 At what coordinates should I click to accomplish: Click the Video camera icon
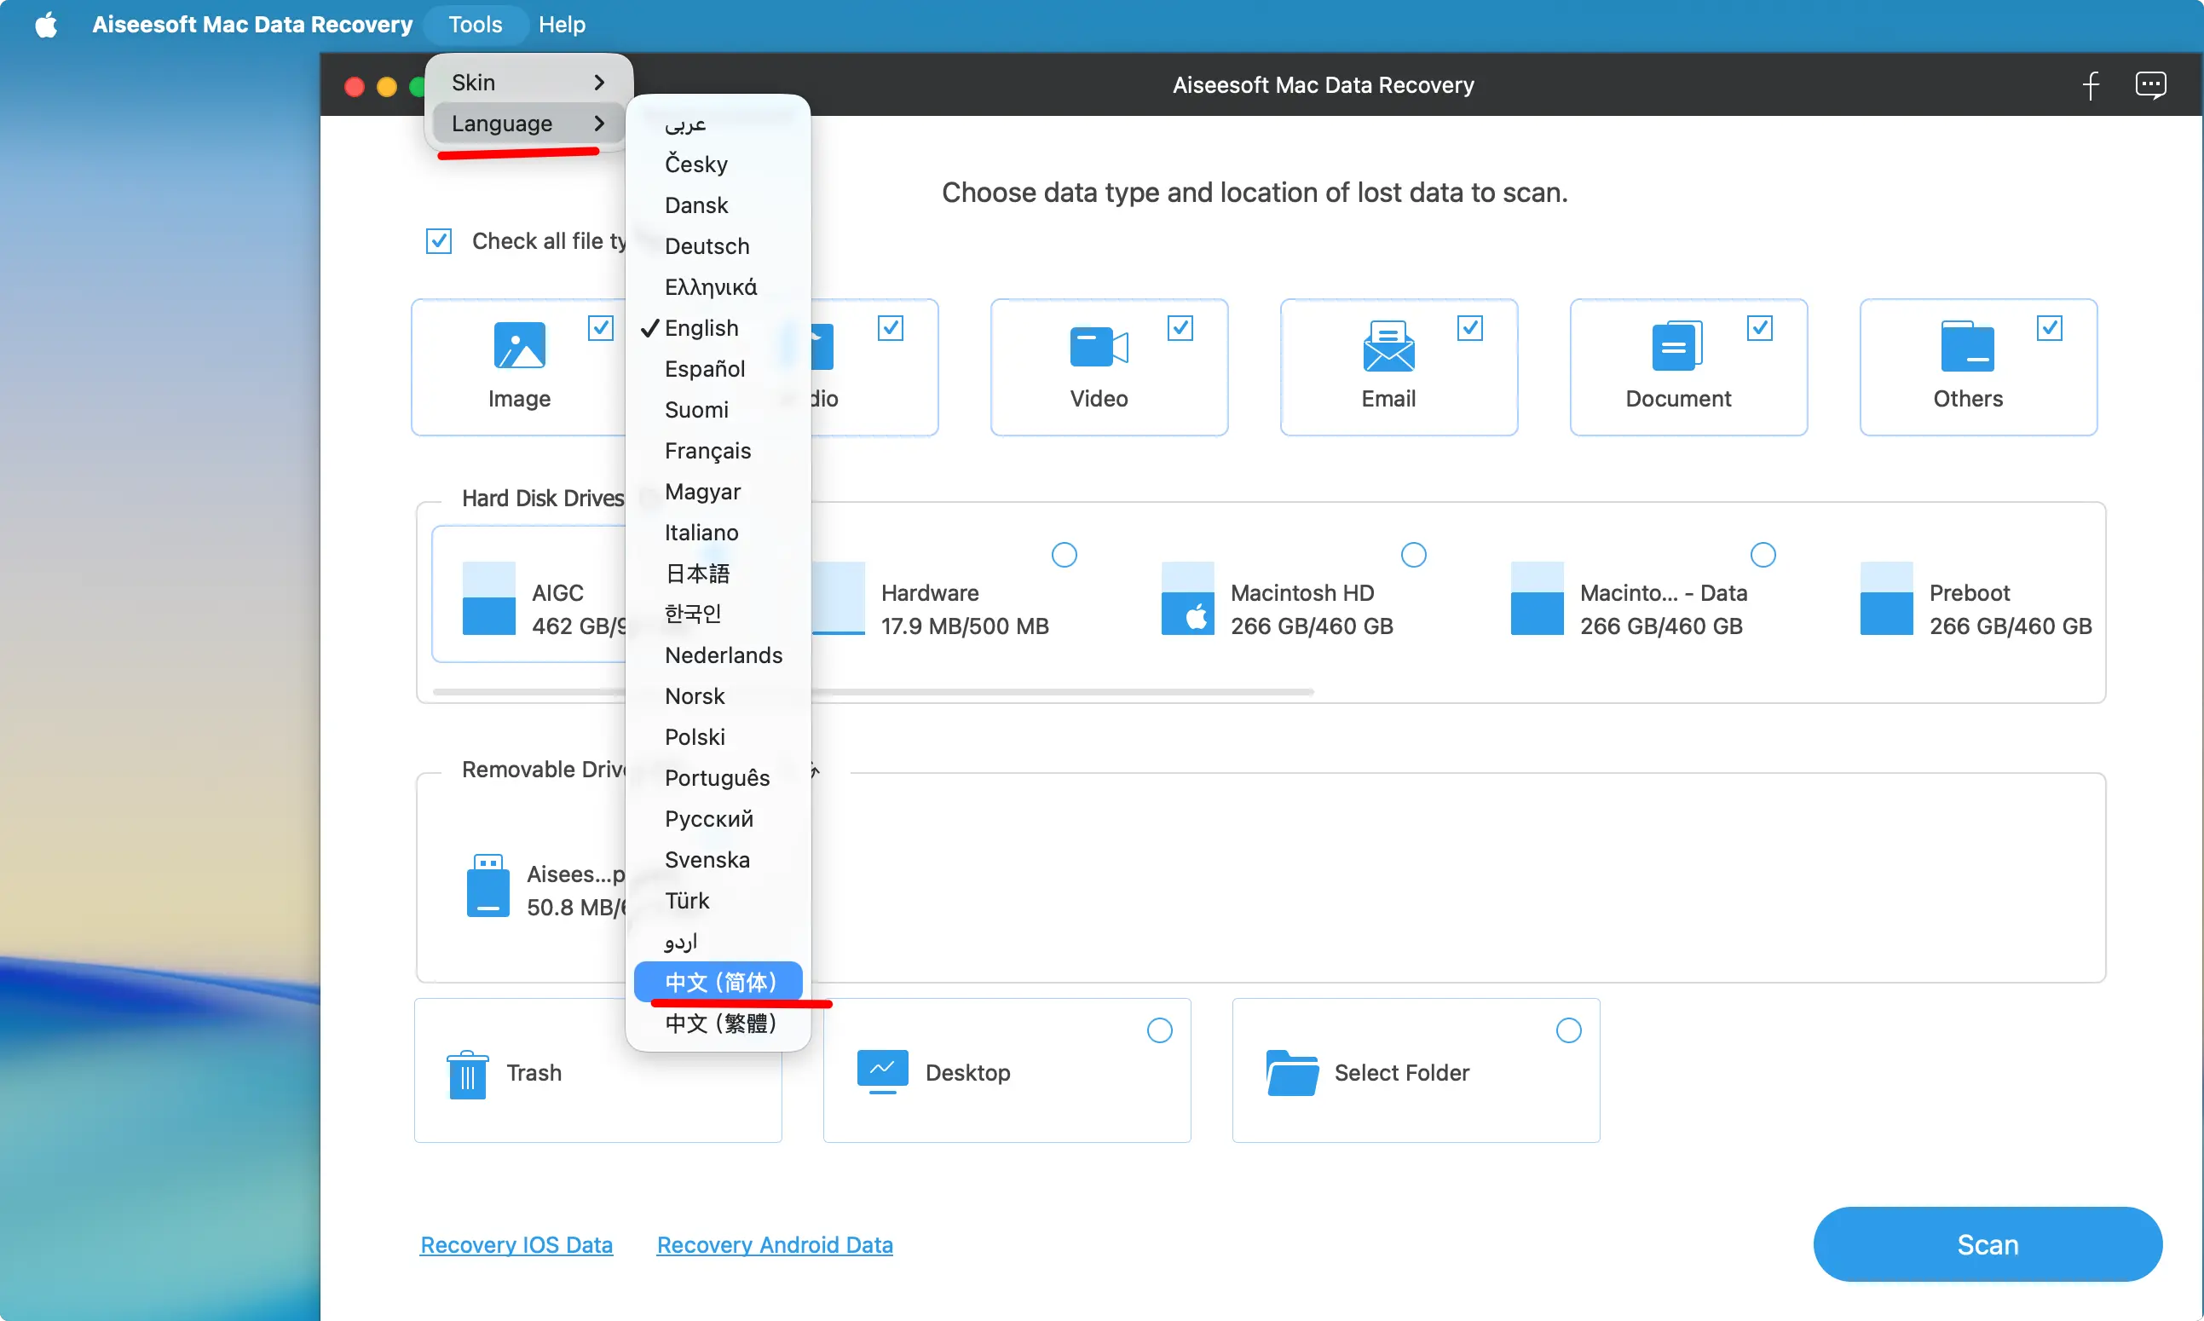click(x=1098, y=346)
